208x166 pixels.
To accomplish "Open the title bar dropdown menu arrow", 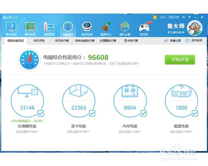I will pos(190,17).
